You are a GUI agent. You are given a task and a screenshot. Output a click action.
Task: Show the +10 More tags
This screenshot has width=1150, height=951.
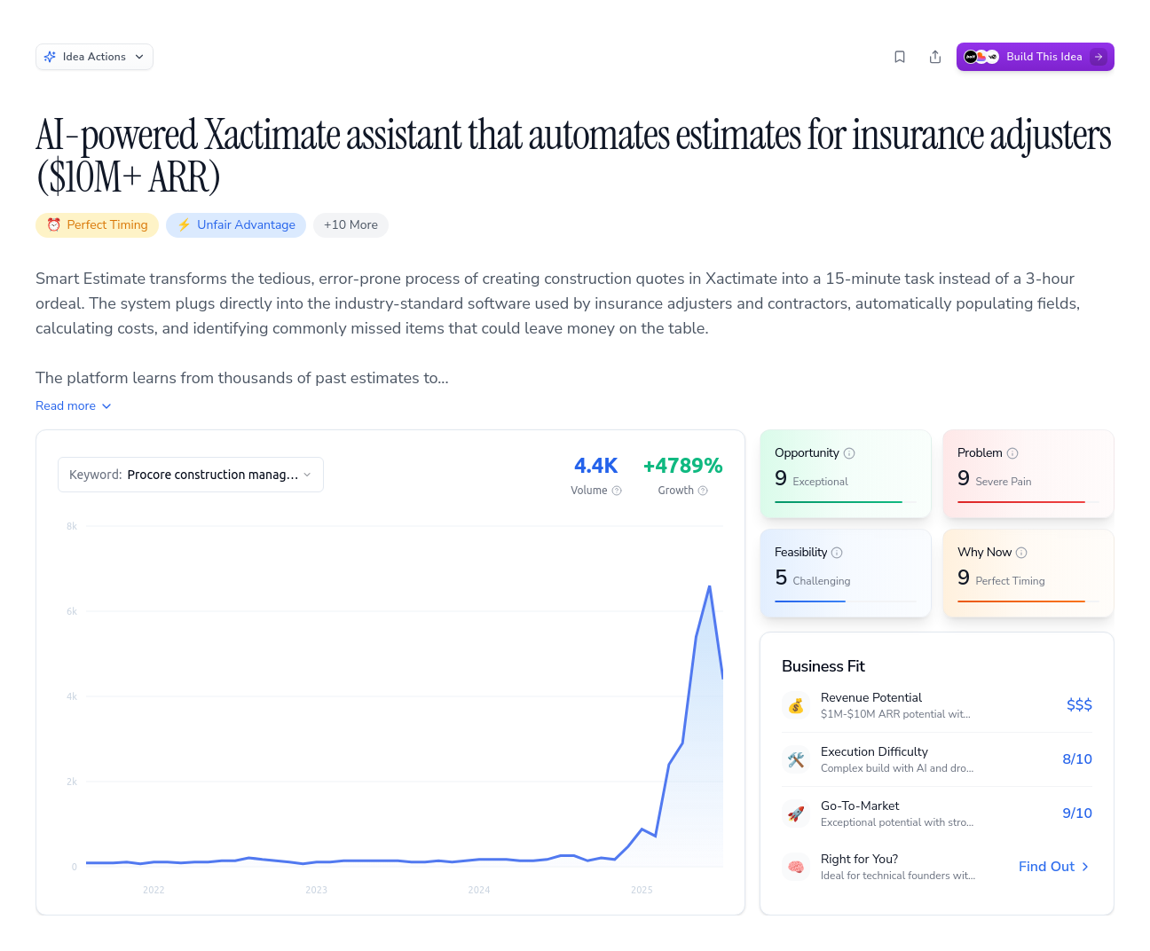tap(351, 225)
